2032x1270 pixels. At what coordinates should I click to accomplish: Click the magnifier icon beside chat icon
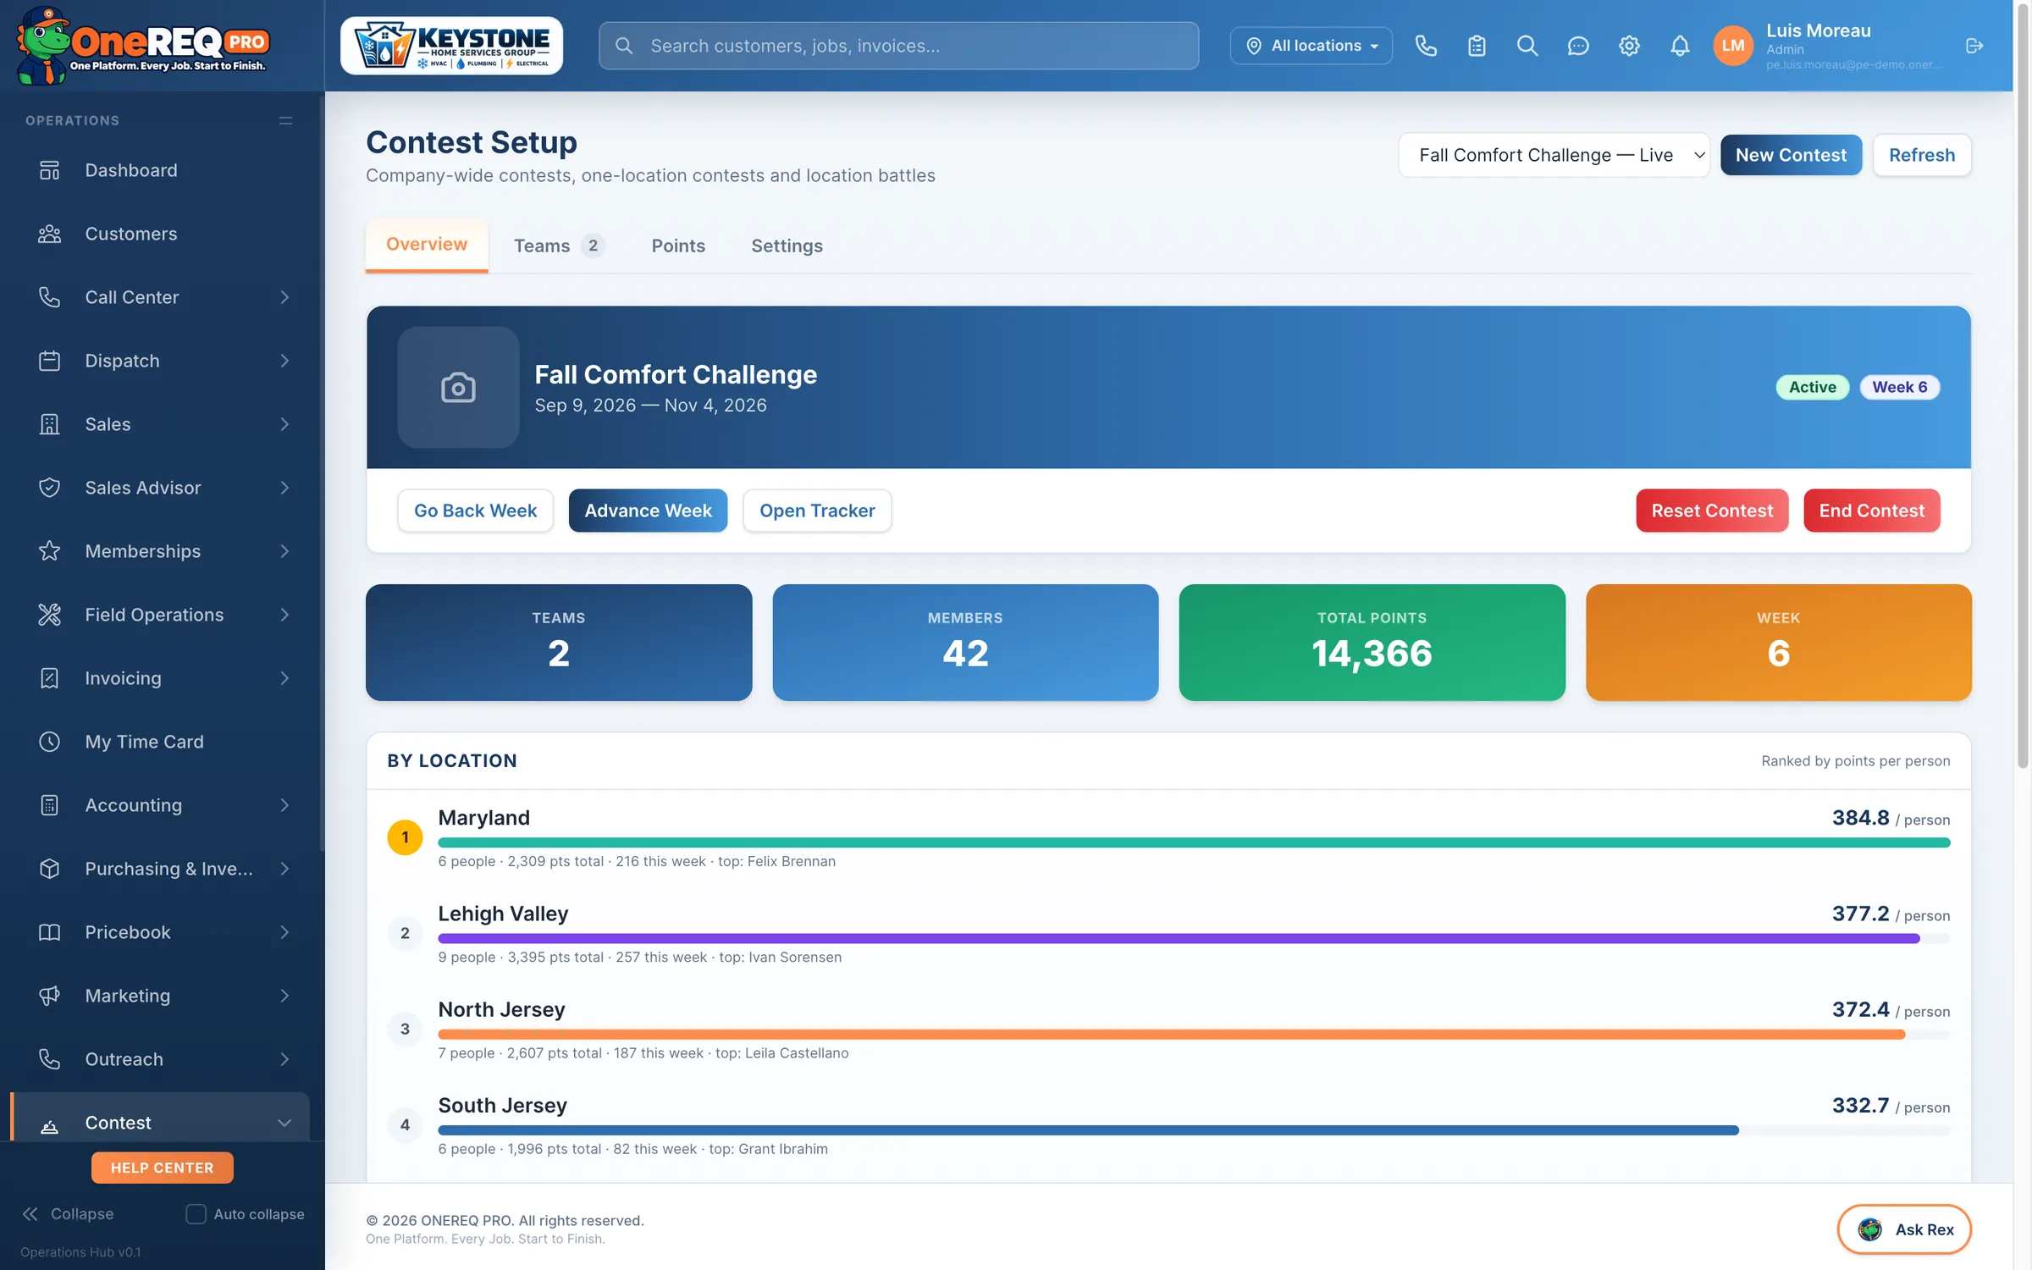(1527, 46)
